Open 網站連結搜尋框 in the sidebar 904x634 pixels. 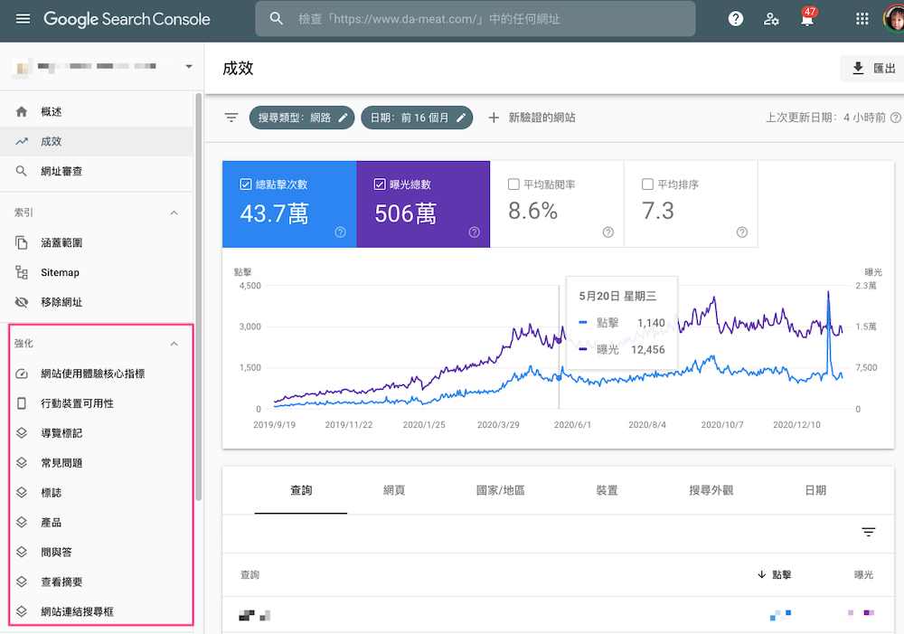point(97,611)
